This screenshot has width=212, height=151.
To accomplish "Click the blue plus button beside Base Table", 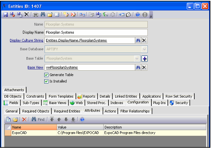I will (x=145, y=59).
